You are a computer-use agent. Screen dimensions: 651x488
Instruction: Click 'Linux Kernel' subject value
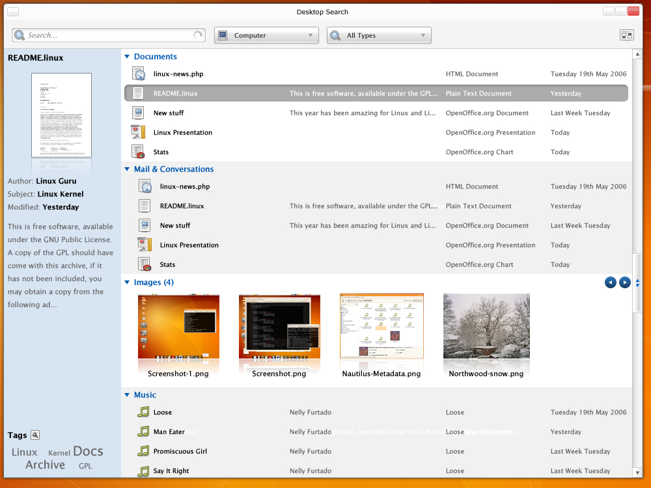(x=60, y=194)
